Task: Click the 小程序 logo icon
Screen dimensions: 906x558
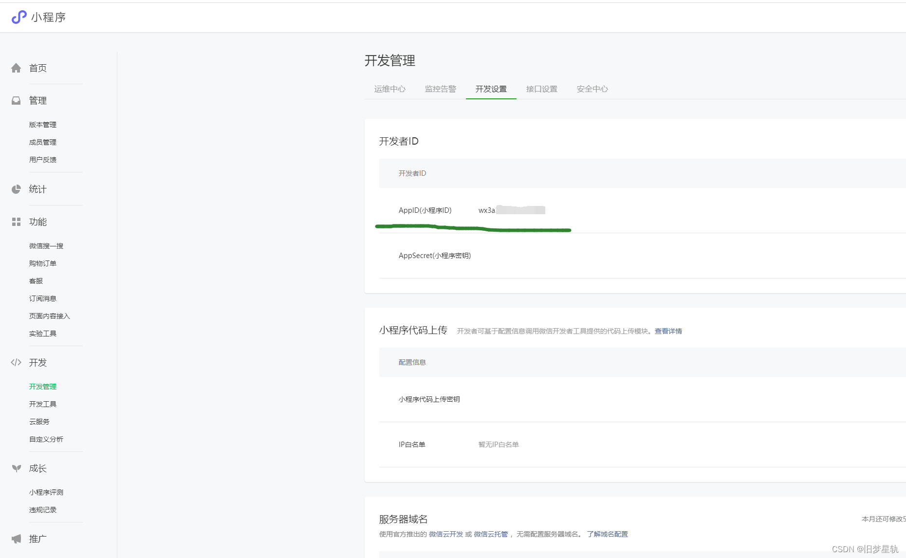Action: click(19, 17)
